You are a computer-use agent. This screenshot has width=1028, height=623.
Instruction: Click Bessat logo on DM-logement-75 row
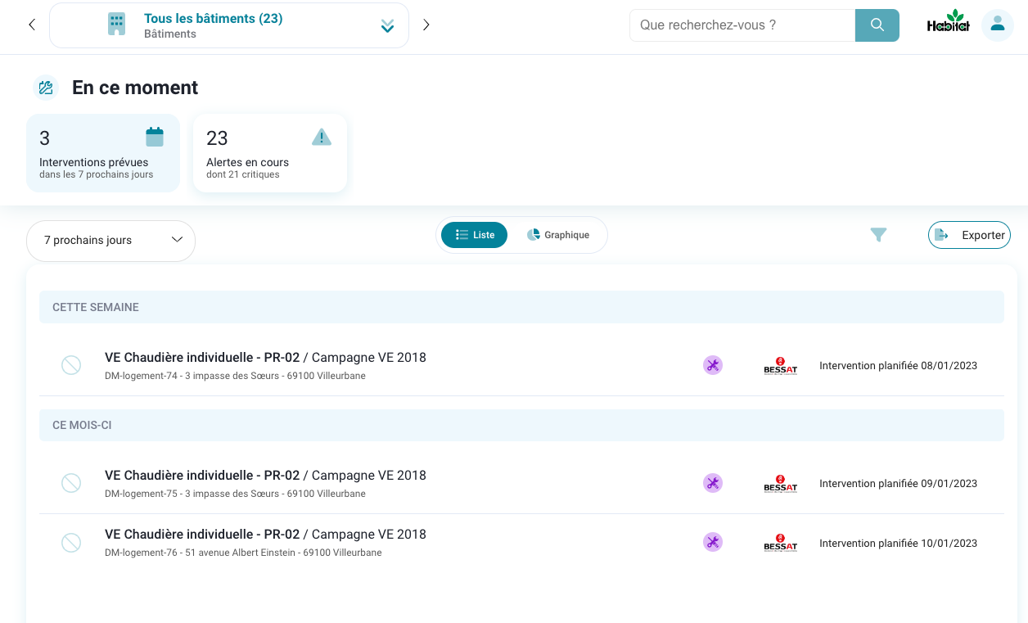pyautogui.click(x=780, y=483)
